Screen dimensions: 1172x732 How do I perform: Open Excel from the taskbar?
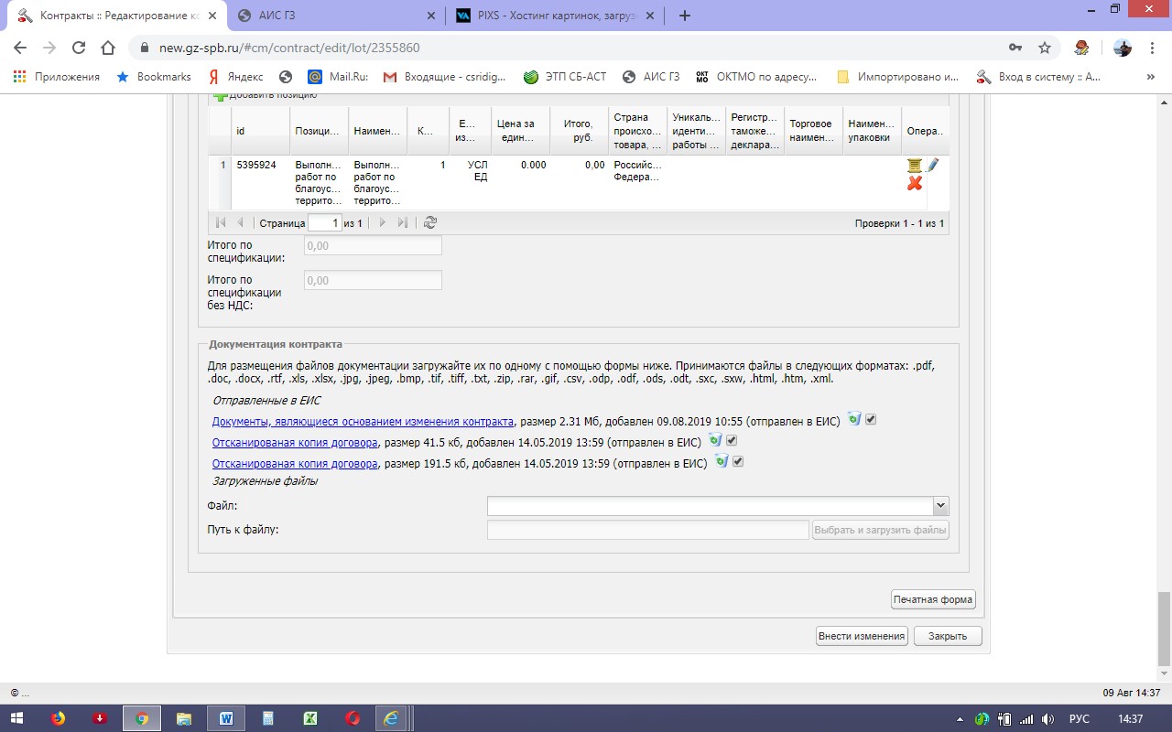310,719
